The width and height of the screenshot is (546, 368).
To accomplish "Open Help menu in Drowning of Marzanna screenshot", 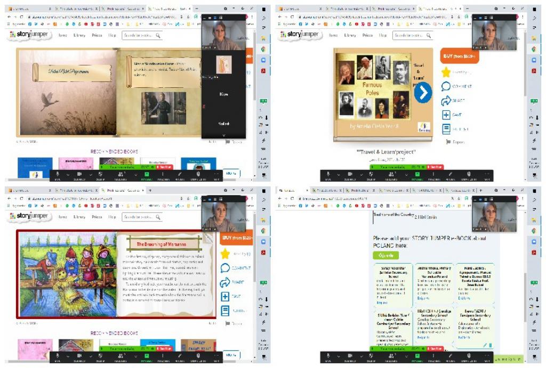I will click(x=112, y=217).
